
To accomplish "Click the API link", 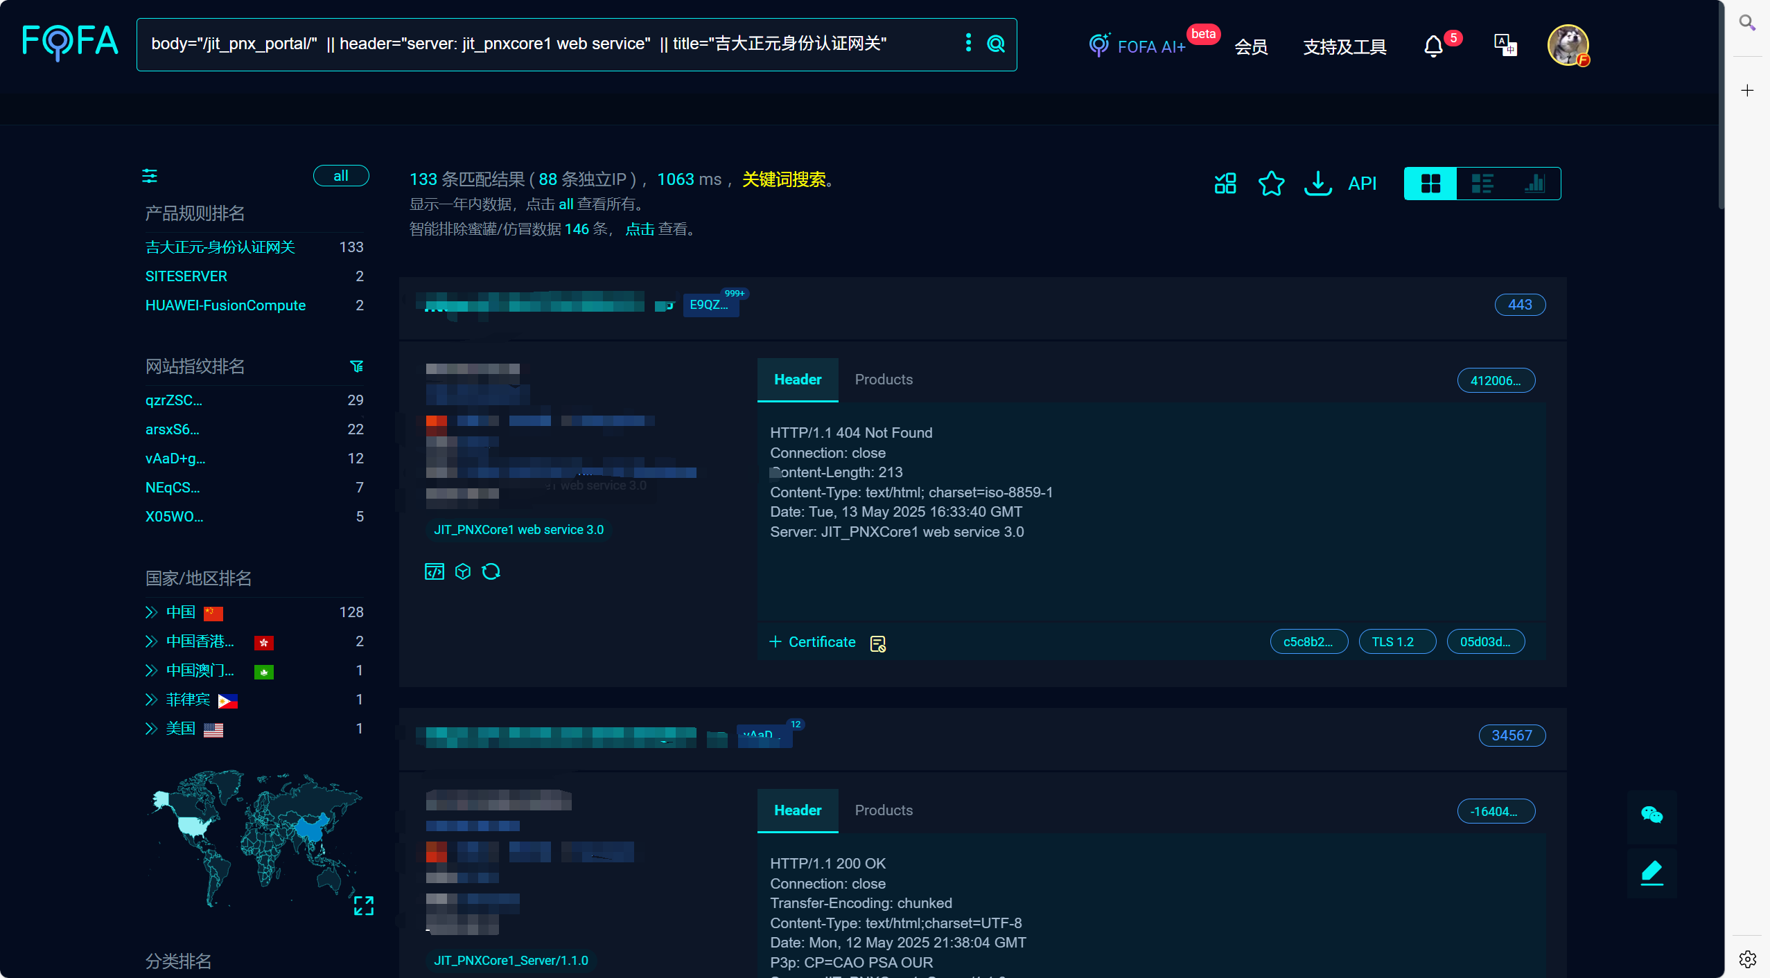I will [1362, 184].
